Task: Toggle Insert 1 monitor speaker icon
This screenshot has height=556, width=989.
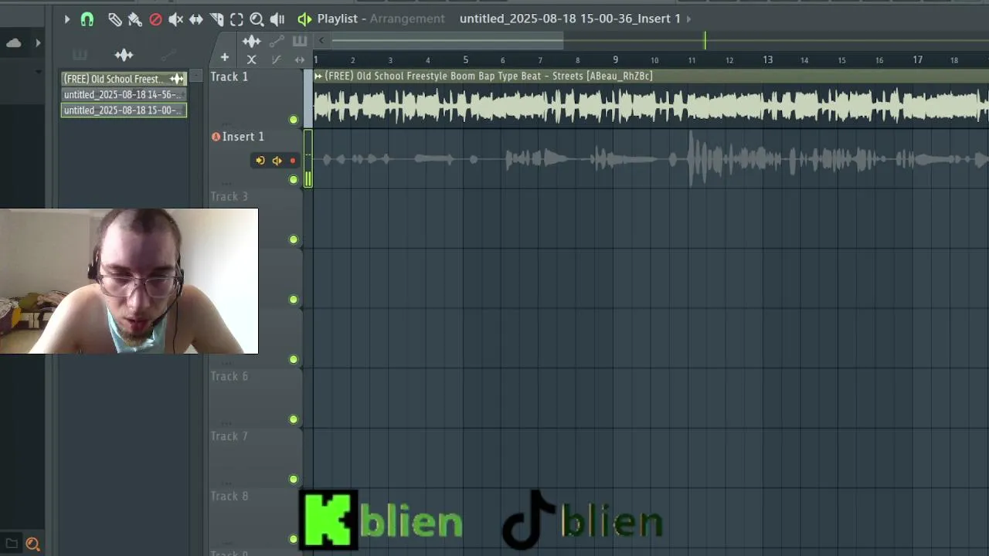Action: [277, 161]
